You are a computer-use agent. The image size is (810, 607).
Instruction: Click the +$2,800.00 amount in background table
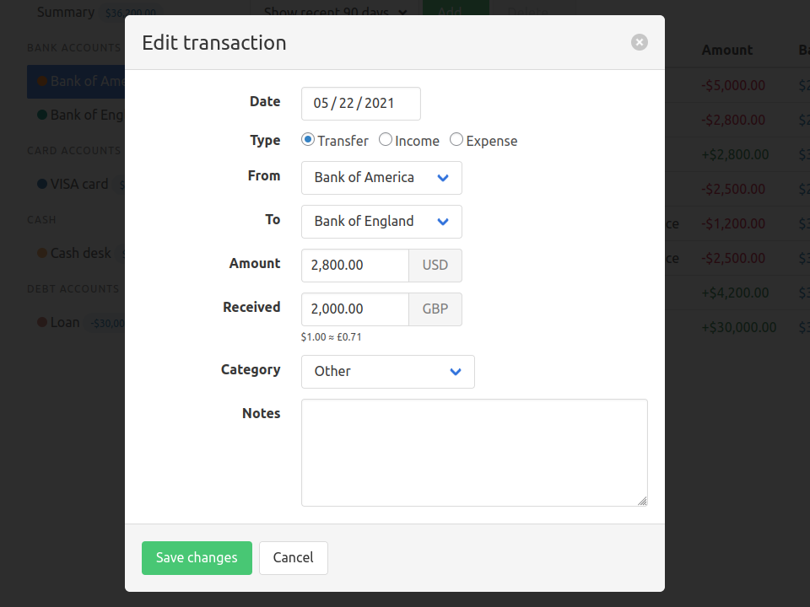pyautogui.click(x=735, y=155)
